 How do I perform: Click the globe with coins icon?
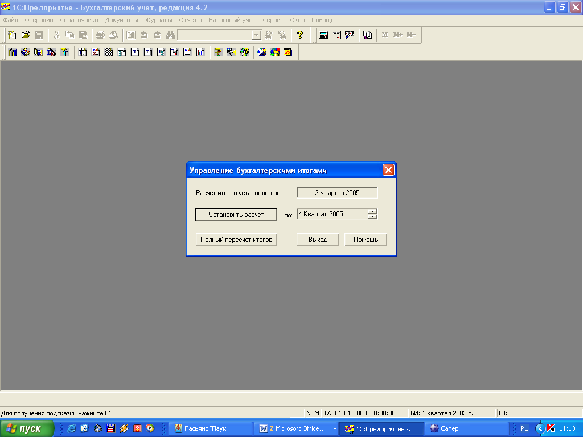click(x=275, y=52)
